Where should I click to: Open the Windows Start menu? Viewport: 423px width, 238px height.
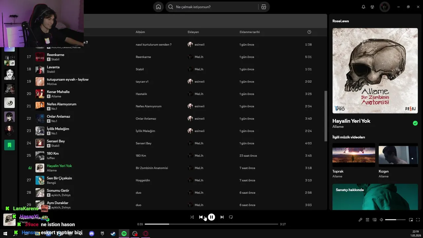pos(5,234)
